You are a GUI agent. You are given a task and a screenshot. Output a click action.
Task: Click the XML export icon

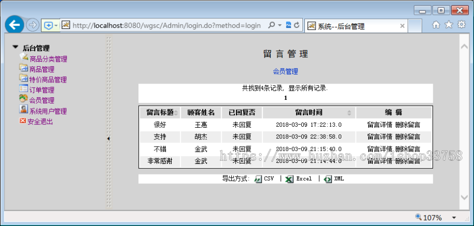coord(328,179)
